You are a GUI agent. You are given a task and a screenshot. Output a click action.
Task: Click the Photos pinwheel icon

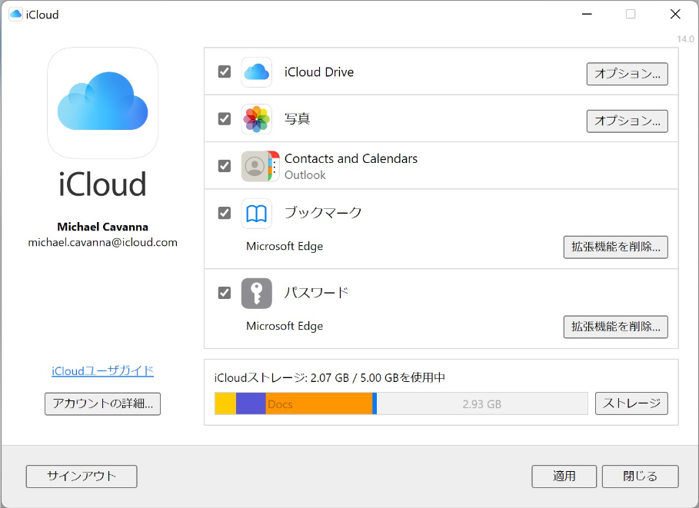coord(256,119)
